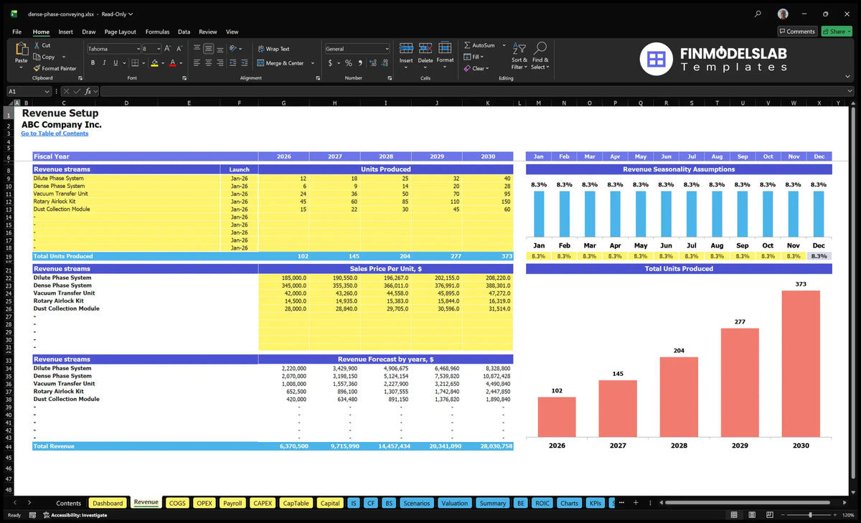Click the title bar search icon
This screenshot has width=861, height=523.
point(758,14)
